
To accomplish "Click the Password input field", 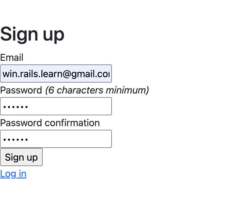I will [x=56, y=106].
